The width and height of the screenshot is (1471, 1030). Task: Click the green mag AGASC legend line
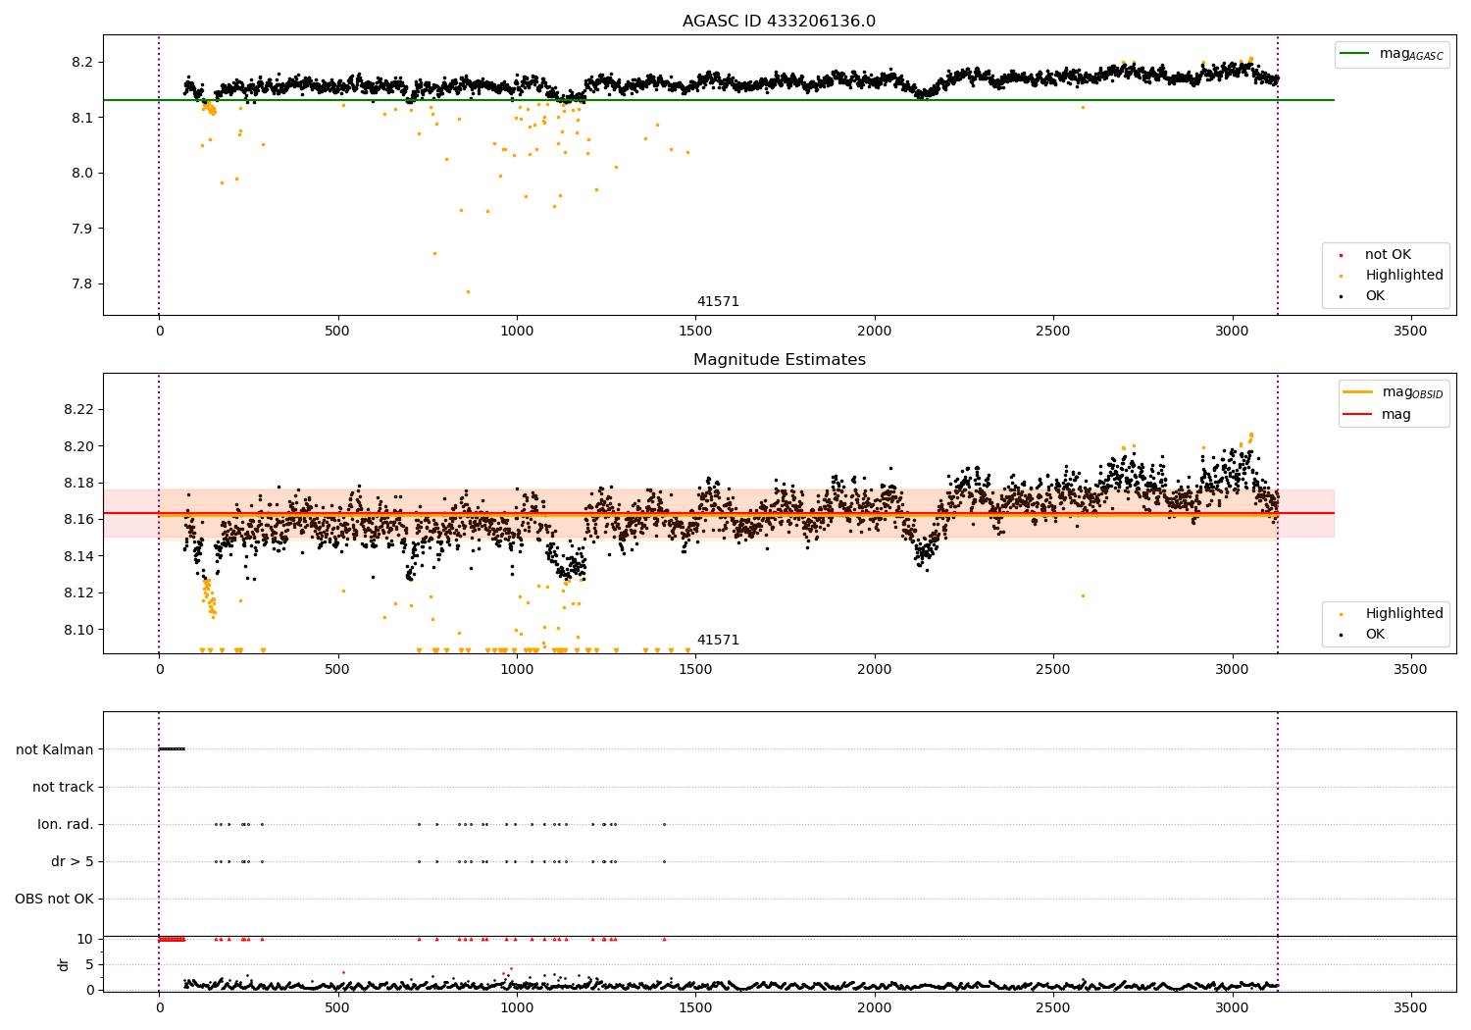coord(1355,54)
